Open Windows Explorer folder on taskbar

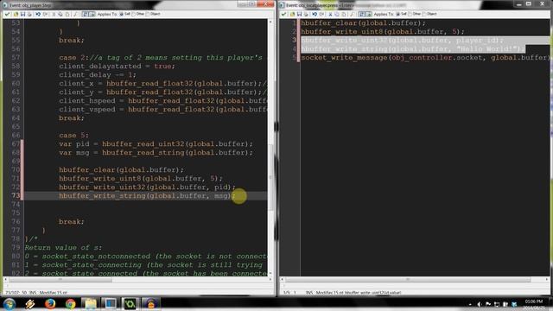(x=90, y=304)
